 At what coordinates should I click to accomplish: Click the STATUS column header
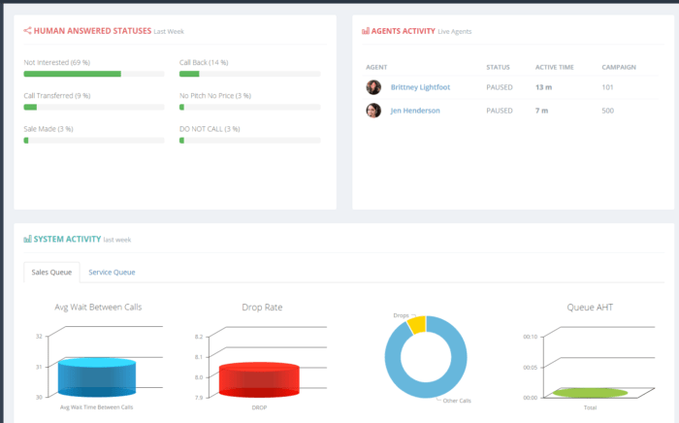[x=498, y=67]
